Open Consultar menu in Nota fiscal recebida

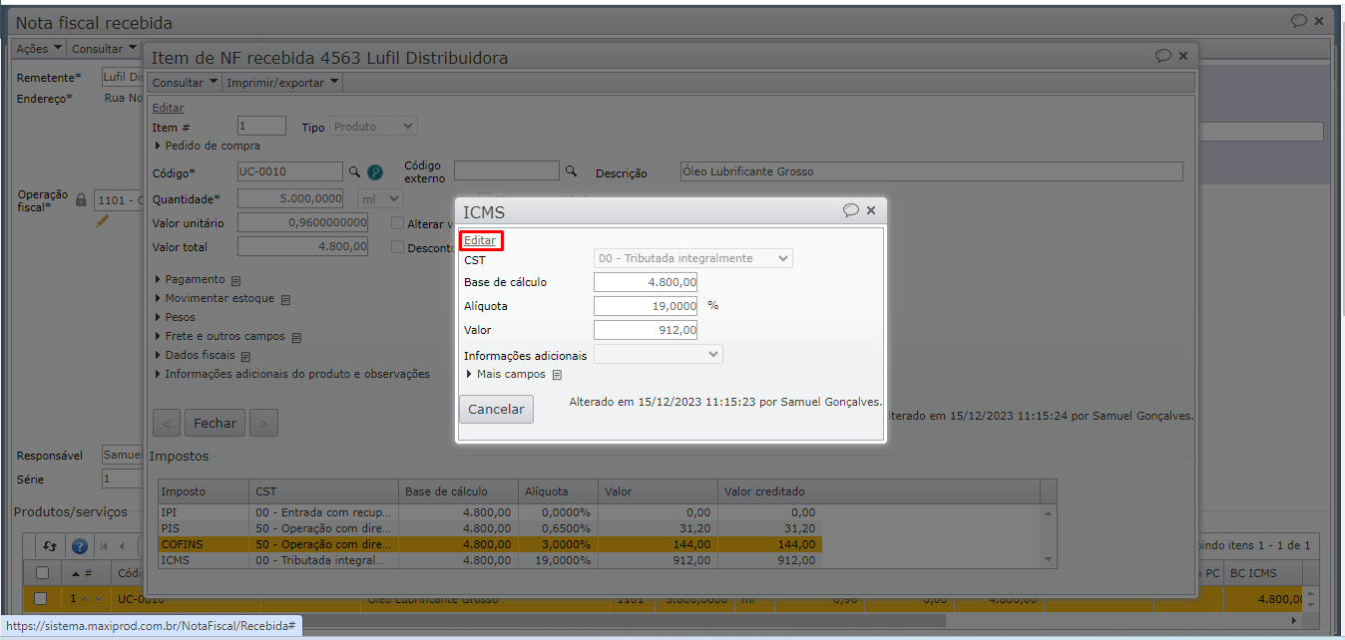pyautogui.click(x=105, y=48)
